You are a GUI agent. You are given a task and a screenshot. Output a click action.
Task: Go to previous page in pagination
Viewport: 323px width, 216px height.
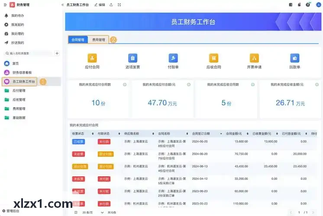point(291,213)
